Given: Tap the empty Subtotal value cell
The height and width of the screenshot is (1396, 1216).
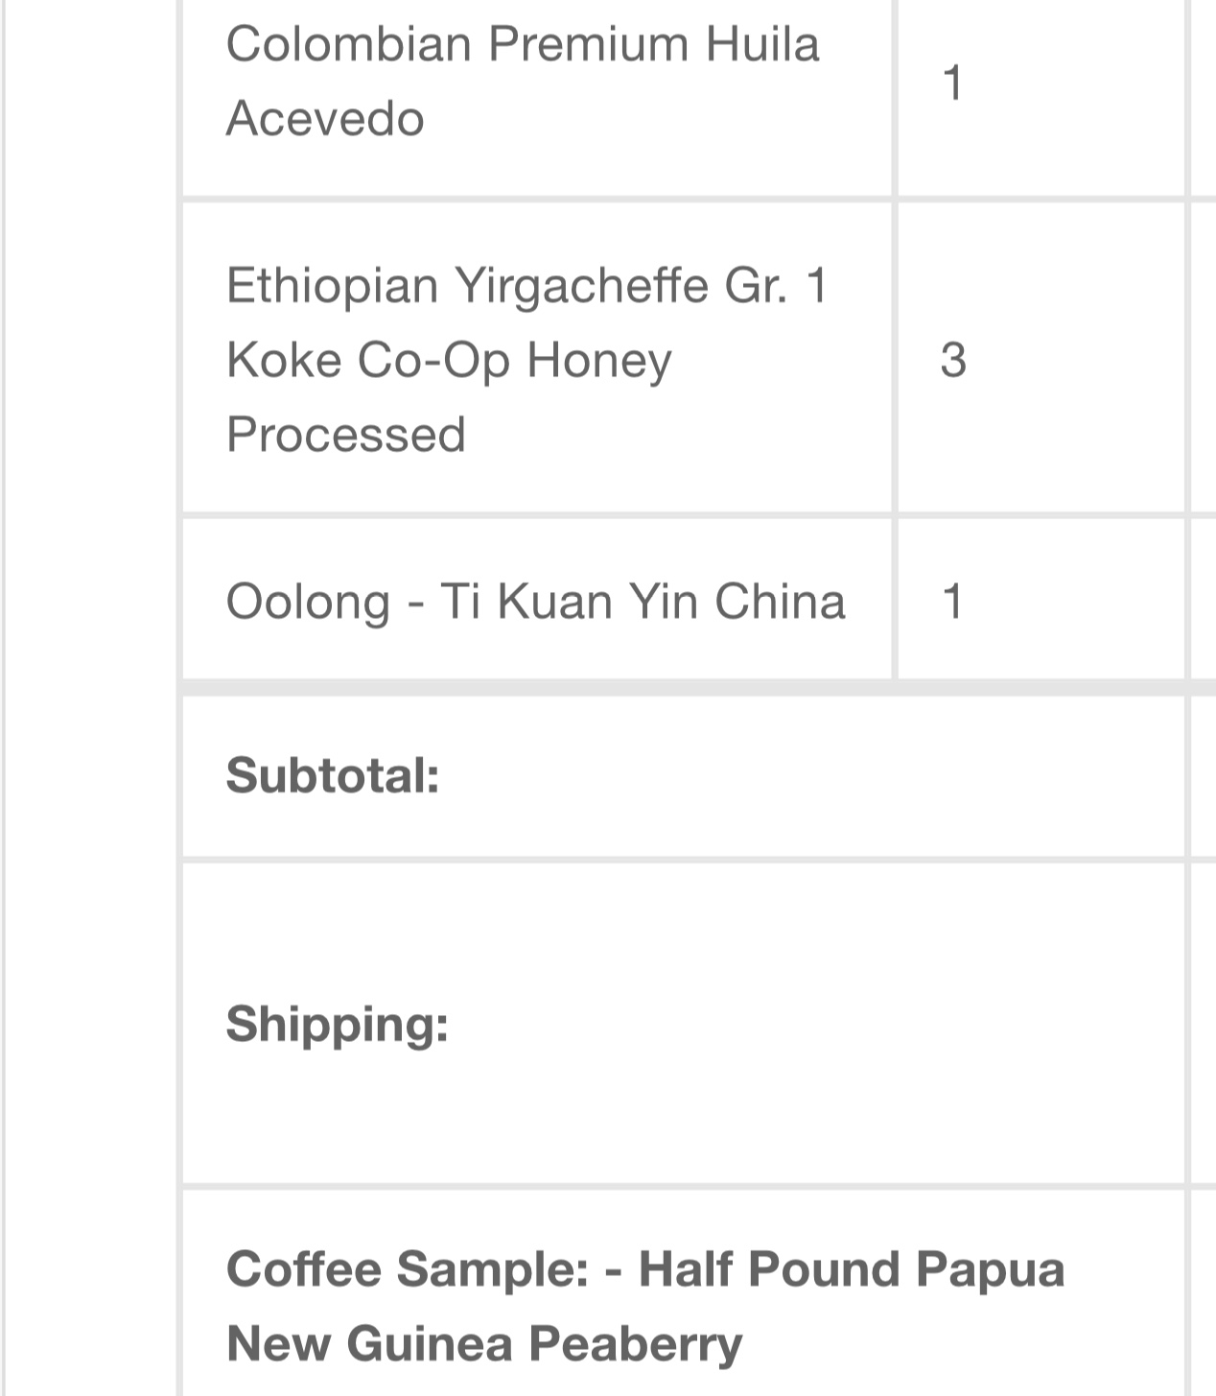Looking at the screenshot, I should (x=1201, y=775).
